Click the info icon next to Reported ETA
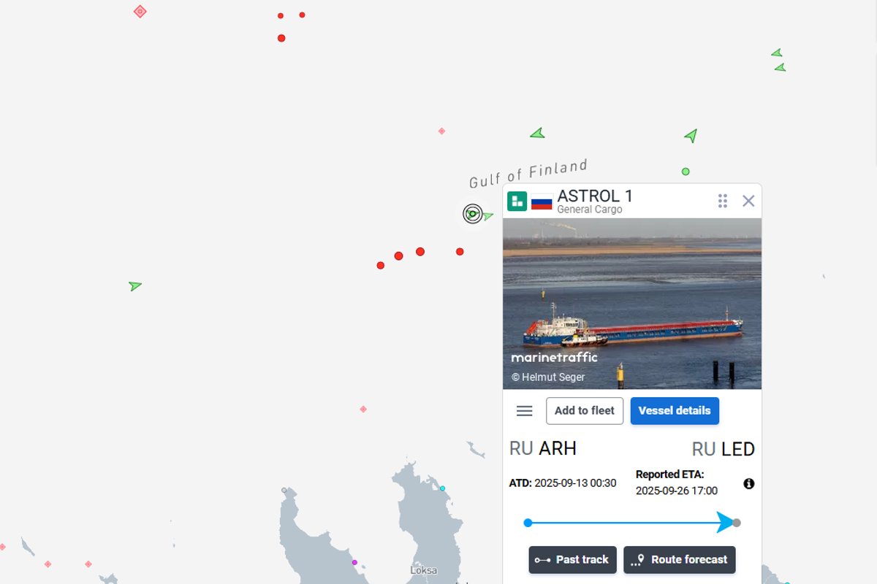 click(749, 483)
